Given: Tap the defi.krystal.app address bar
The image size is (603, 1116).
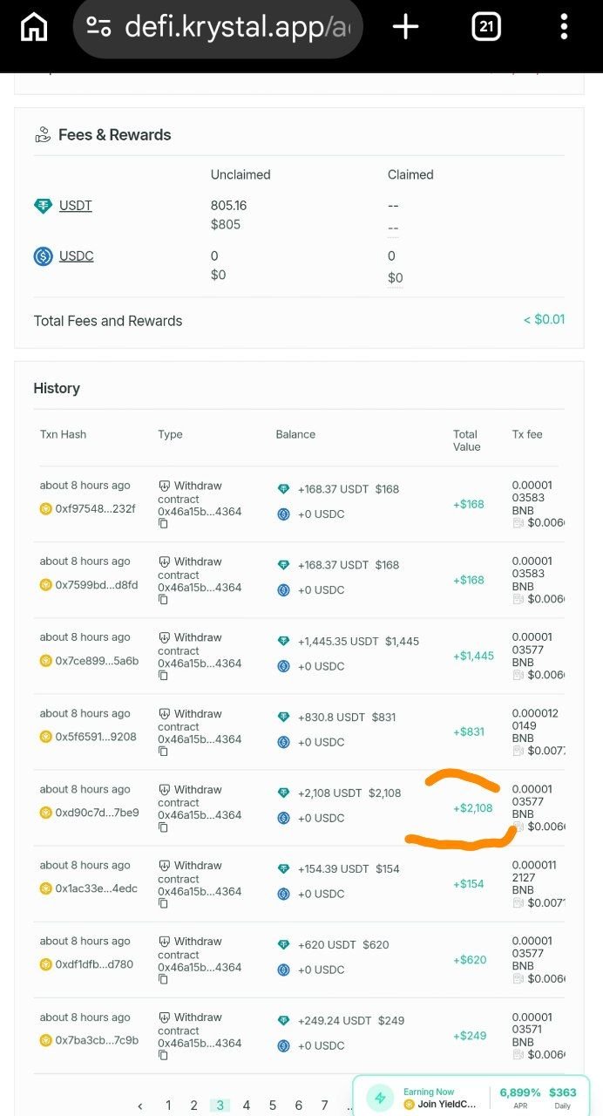Looking at the screenshot, I should pos(235,27).
